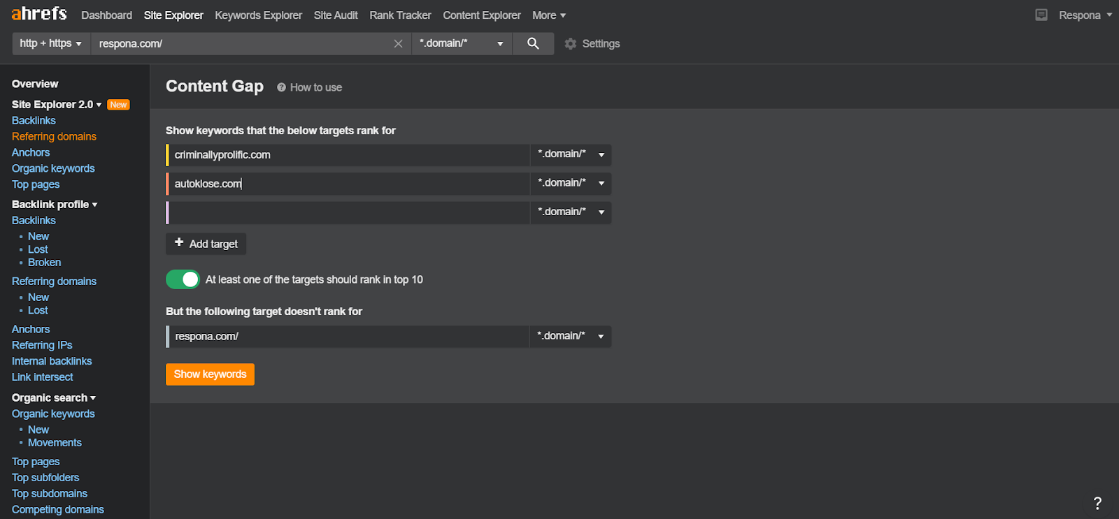Open Anchors under Backlink profile
Viewport: 1119px width, 519px height.
pos(31,329)
